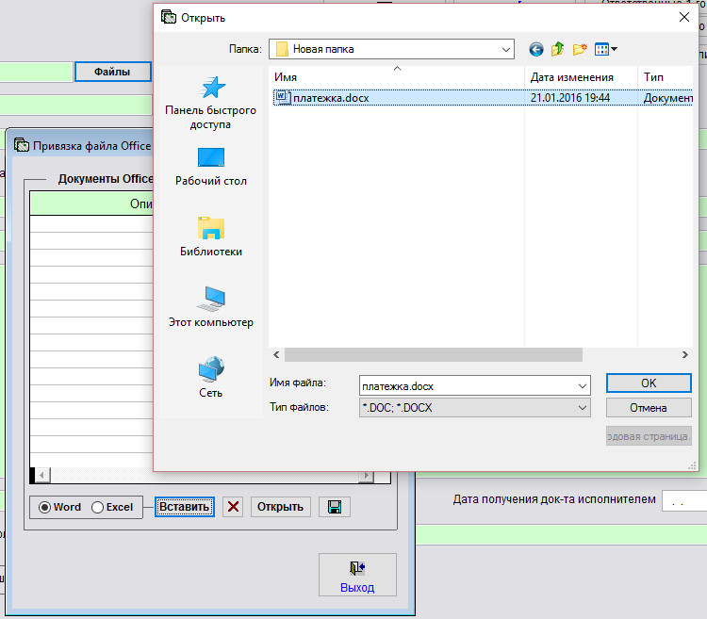This screenshot has width=707, height=619.
Task: Go back using the blue arrow icon
Action: [535, 49]
